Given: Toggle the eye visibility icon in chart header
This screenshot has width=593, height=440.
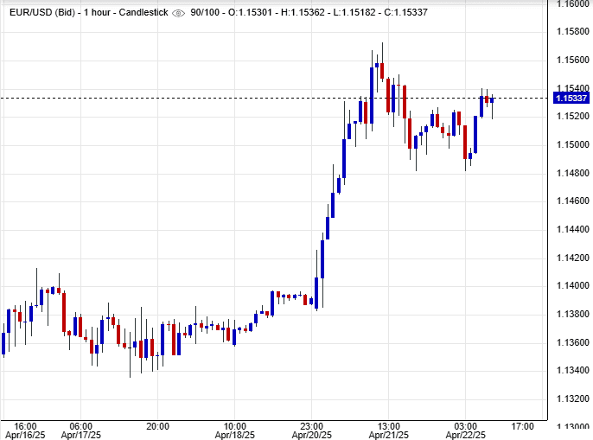Looking at the screenshot, I should point(179,13).
